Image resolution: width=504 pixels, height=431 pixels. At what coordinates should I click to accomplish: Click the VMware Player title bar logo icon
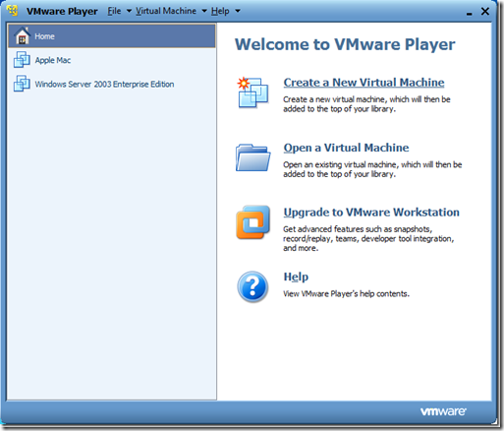tap(13, 11)
